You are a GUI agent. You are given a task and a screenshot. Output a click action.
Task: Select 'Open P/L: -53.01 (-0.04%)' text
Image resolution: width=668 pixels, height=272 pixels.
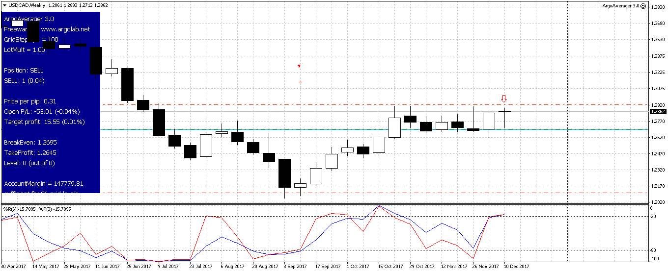(x=42, y=111)
